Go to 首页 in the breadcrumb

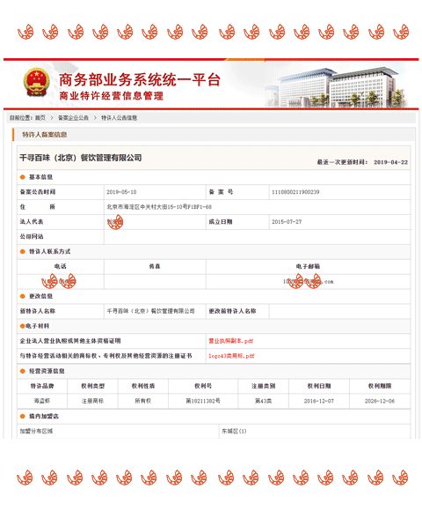[x=40, y=118]
